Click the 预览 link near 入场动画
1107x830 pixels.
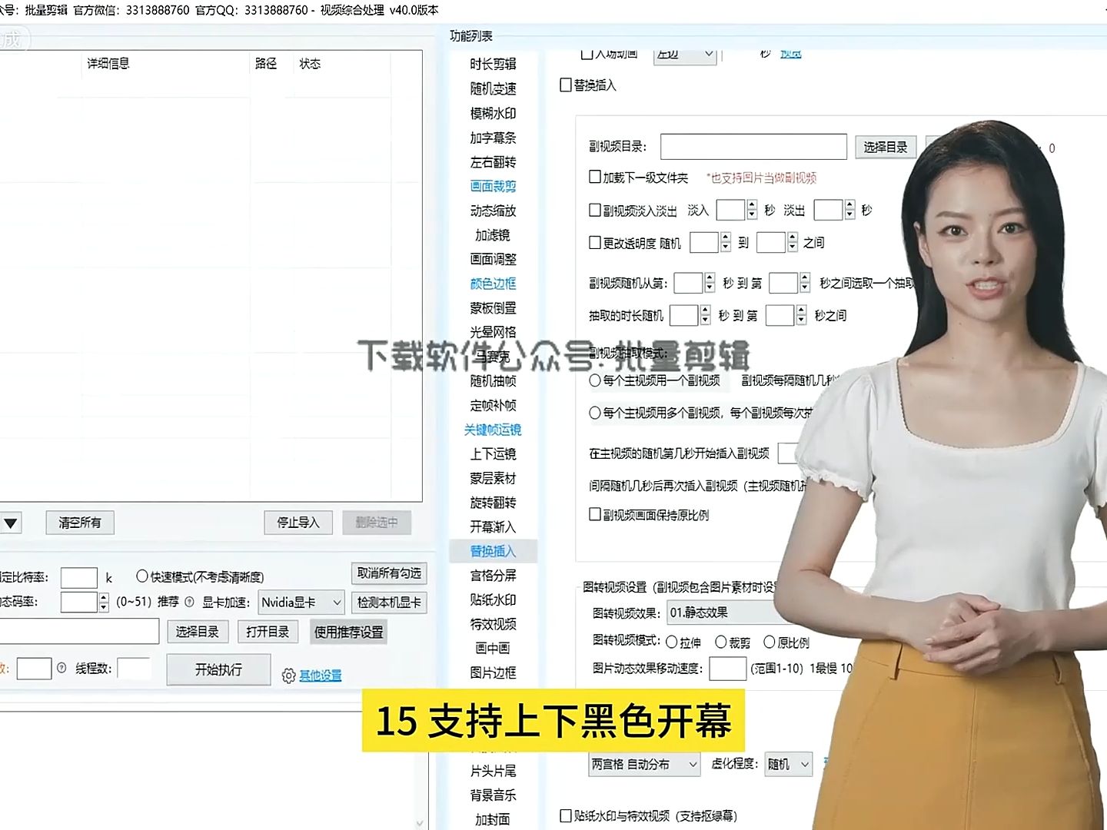tap(790, 53)
